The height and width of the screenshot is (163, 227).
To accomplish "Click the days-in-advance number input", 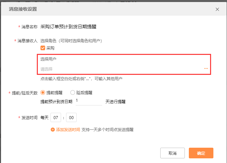I will [x=89, y=101].
